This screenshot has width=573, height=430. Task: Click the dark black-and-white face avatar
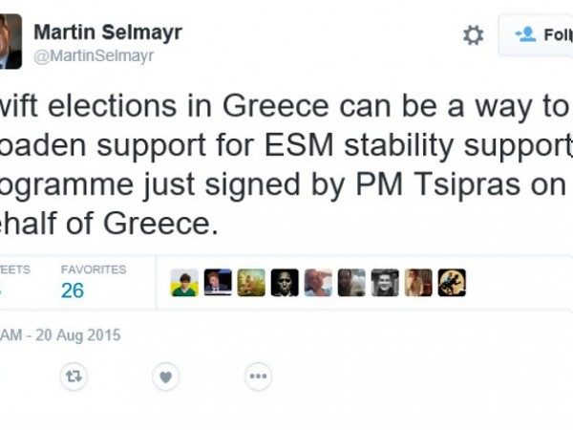285,283
